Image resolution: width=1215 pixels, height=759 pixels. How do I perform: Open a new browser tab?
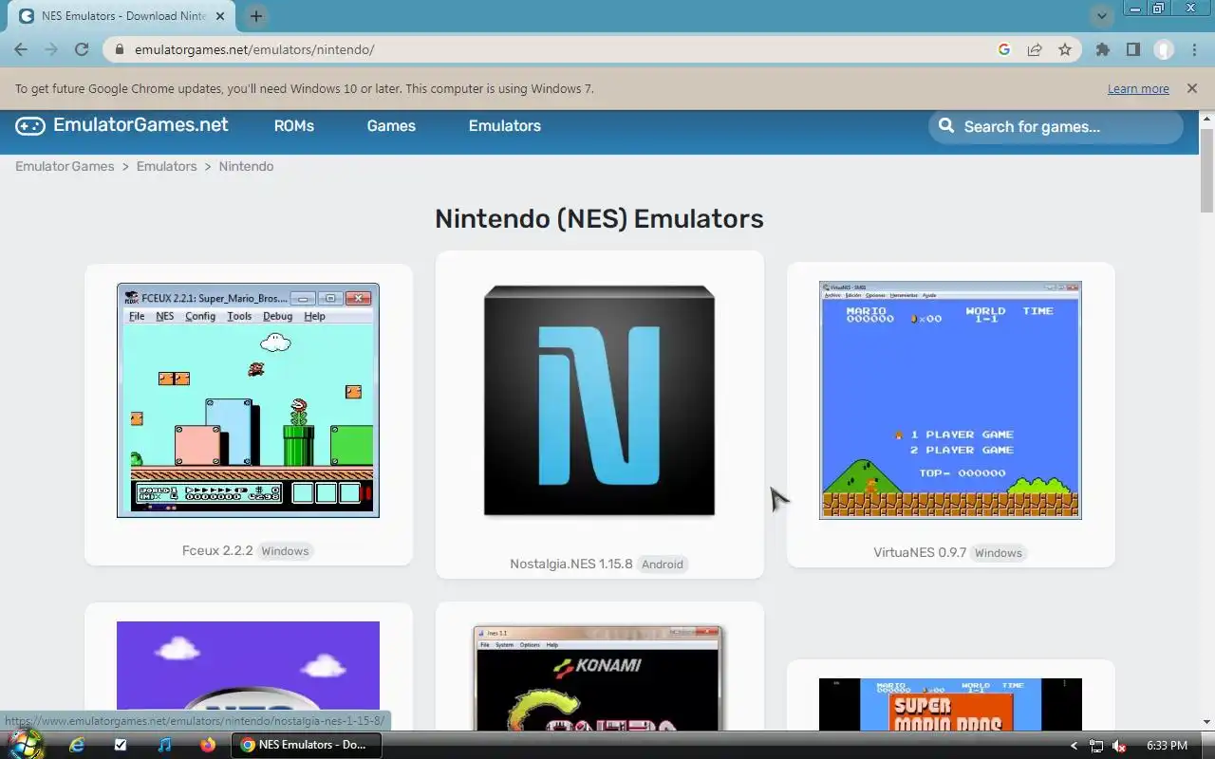pos(256,16)
